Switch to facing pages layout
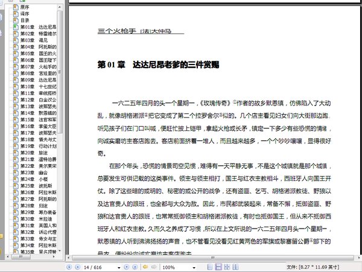Image resolution: width=362 pixels, height=272 pixels. (235, 267)
